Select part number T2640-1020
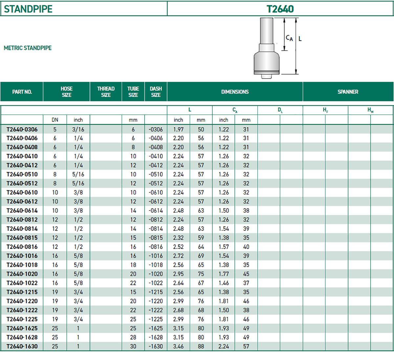Viewport: 394px width, 352px height. (22, 274)
